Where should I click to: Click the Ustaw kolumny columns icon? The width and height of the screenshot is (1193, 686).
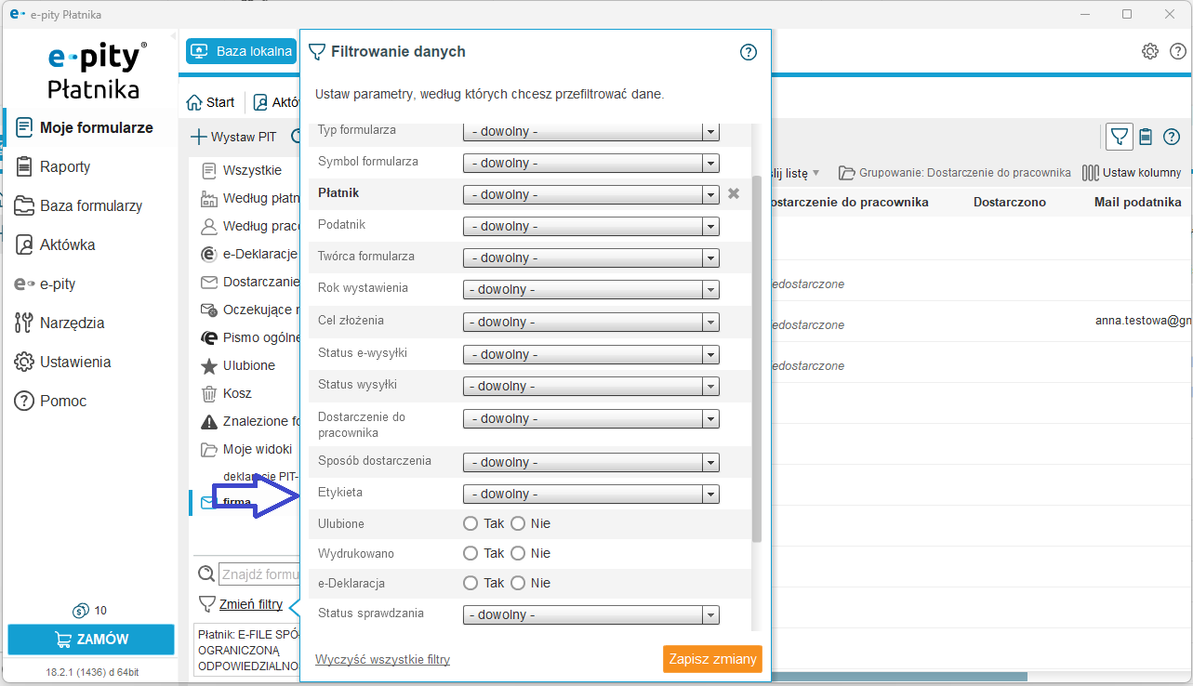pyautogui.click(x=1091, y=173)
